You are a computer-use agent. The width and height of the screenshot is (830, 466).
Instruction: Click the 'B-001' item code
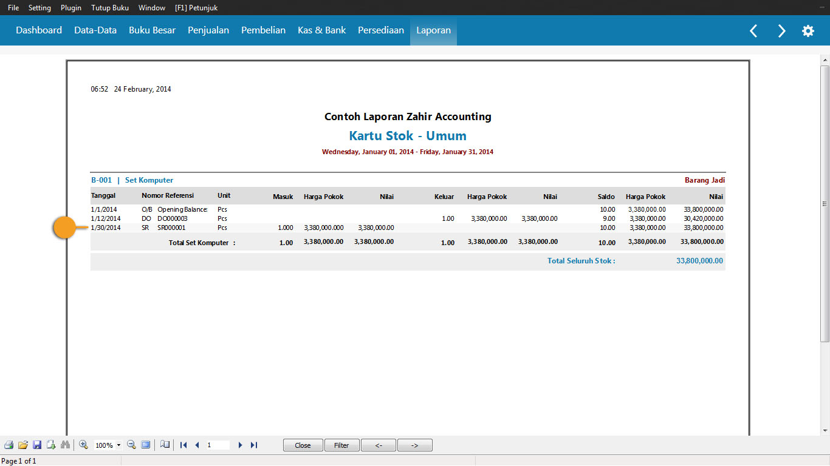click(101, 180)
